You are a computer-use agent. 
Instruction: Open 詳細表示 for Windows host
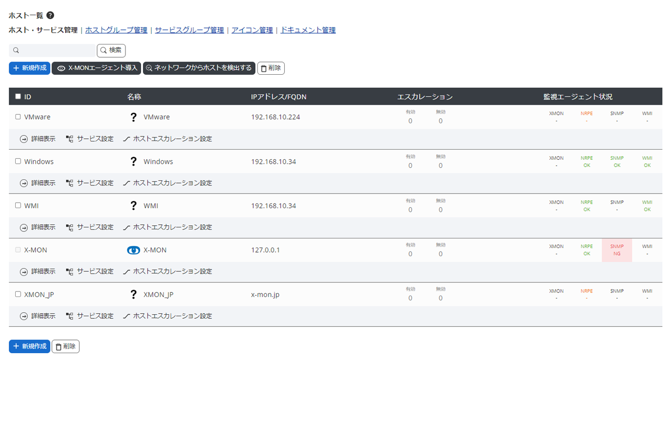37,183
